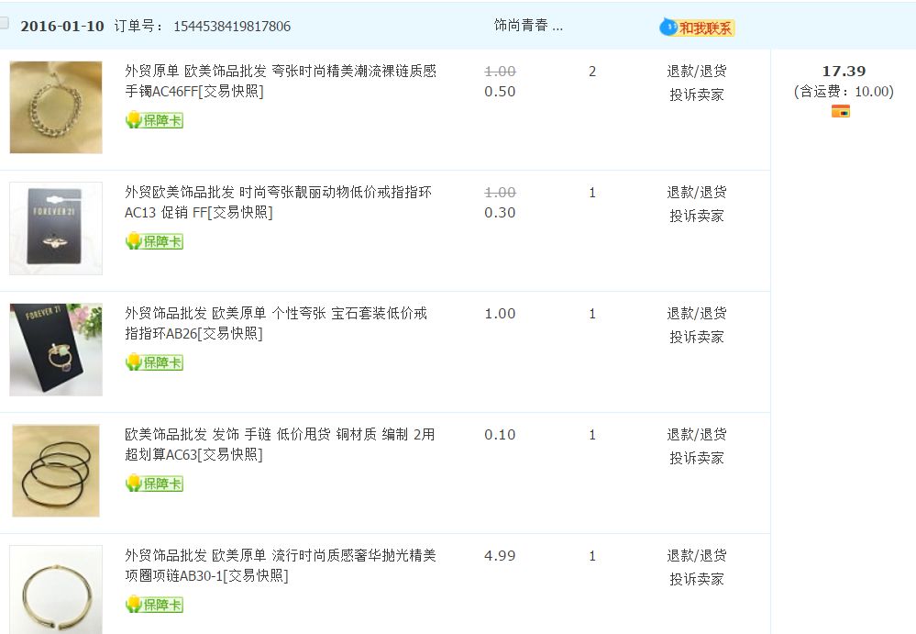Open the AB26 gemstone ring set title link
This screenshot has width=916, height=634.
tap(275, 323)
